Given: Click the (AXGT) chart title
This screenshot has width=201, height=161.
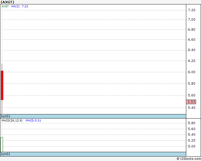Looking at the screenshot, I should click(7, 2).
